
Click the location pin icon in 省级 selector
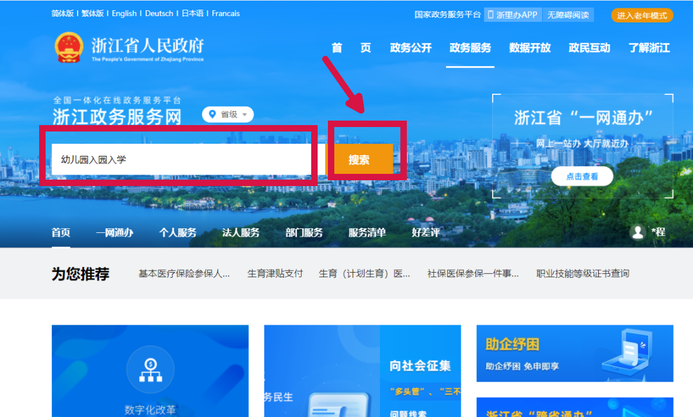point(212,114)
